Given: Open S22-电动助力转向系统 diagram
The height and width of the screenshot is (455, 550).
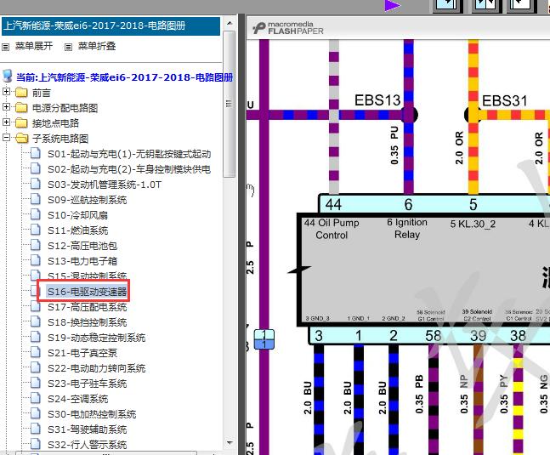Looking at the screenshot, I should coord(96,368).
